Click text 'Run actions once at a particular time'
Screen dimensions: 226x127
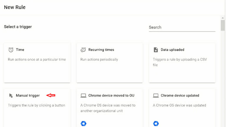click(37, 60)
